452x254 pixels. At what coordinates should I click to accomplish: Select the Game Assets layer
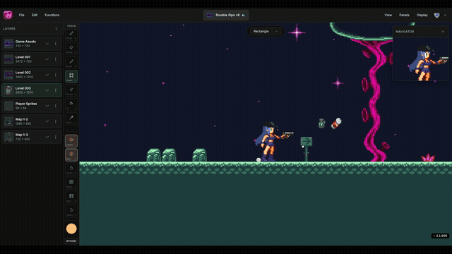[x=32, y=44]
